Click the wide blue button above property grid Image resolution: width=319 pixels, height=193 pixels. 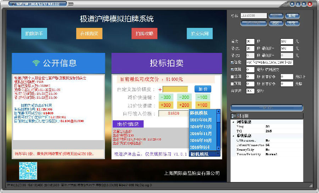tap(267, 108)
